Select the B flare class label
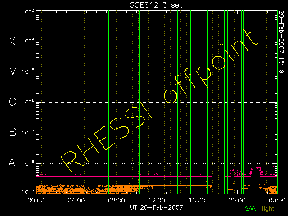Screen dimensions: 288x216 [13, 132]
